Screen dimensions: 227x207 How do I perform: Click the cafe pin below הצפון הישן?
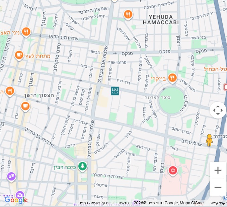pos(25,106)
